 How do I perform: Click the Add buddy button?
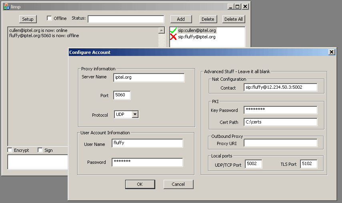[x=181, y=19]
